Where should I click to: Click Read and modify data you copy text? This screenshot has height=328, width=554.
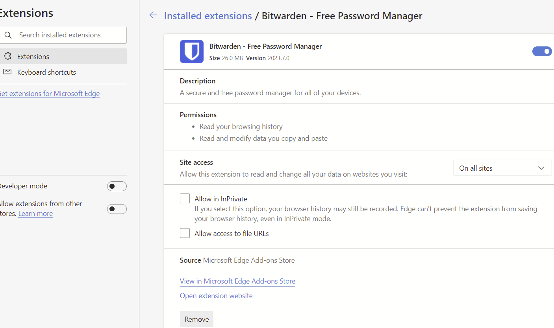[263, 138]
